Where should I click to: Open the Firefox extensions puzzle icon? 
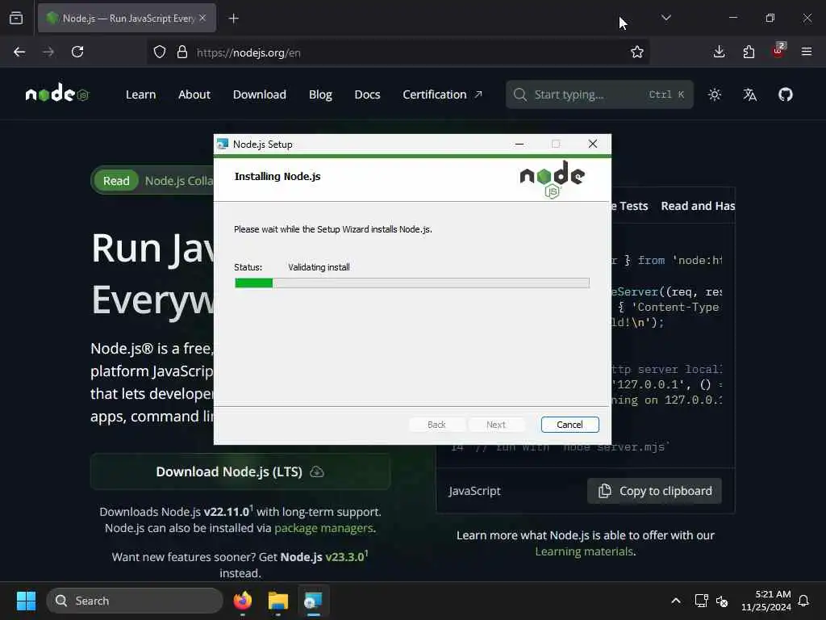tap(749, 52)
